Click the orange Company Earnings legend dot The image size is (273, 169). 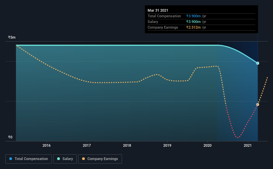(x=83, y=159)
